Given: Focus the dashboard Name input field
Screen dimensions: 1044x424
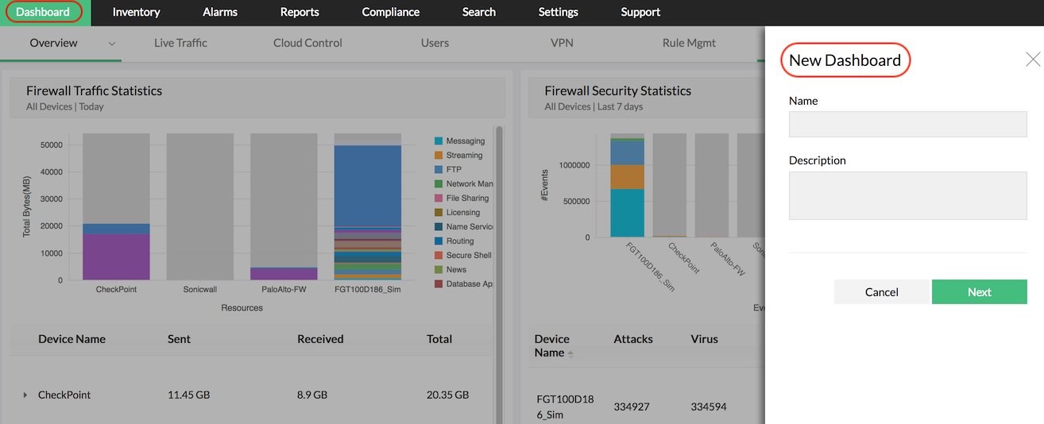Looking at the screenshot, I should tap(907, 125).
